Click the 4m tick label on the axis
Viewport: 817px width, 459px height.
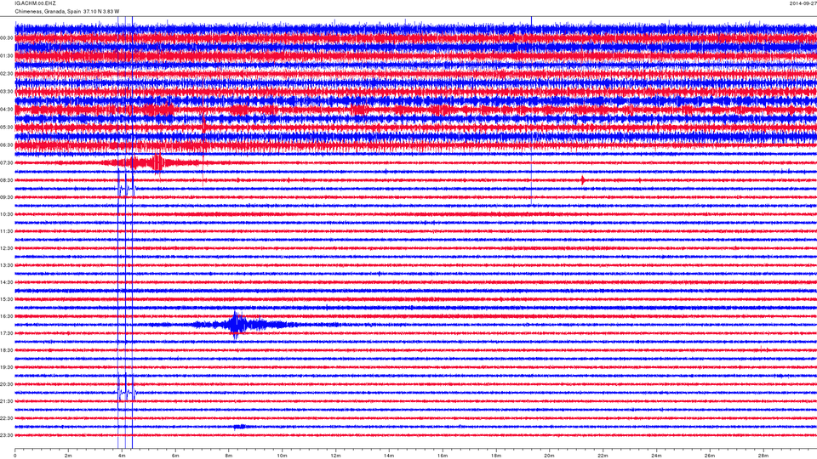pos(122,456)
